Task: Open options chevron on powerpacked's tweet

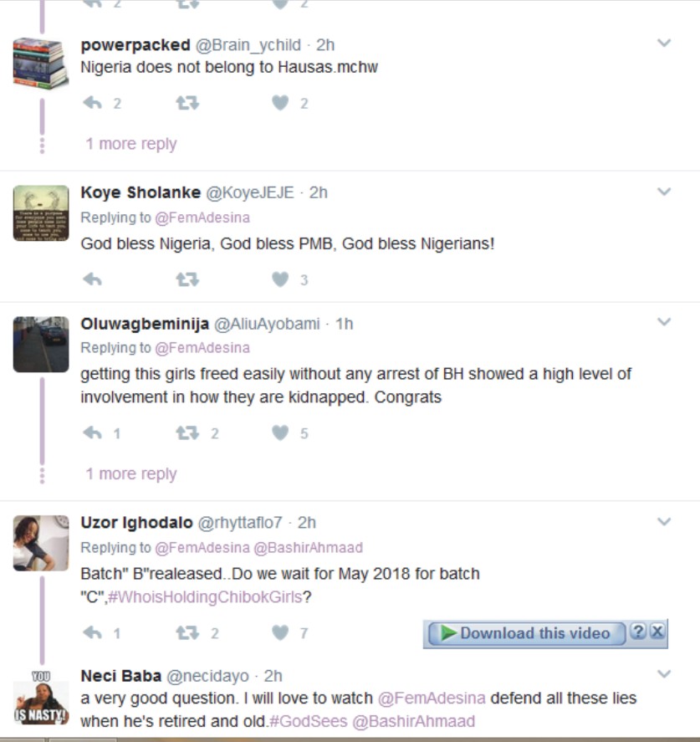Action: (664, 43)
